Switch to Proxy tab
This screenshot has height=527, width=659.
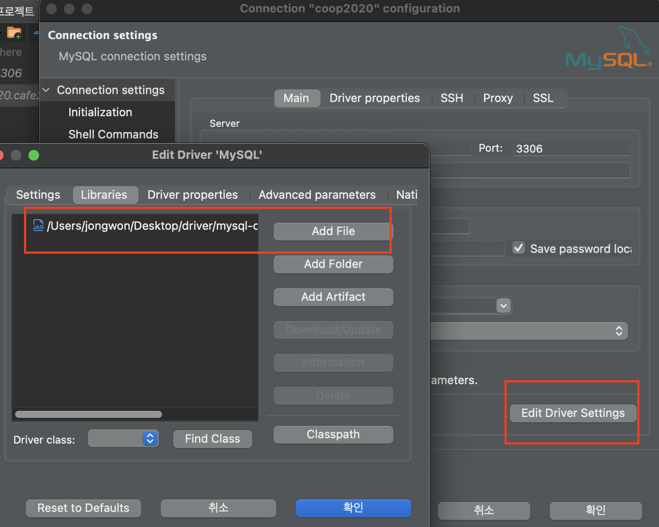(498, 98)
